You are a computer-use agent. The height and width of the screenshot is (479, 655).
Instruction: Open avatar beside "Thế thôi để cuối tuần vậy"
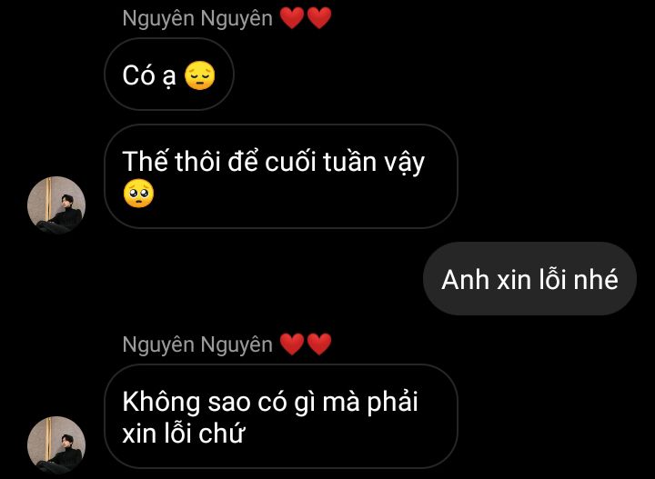(56, 205)
